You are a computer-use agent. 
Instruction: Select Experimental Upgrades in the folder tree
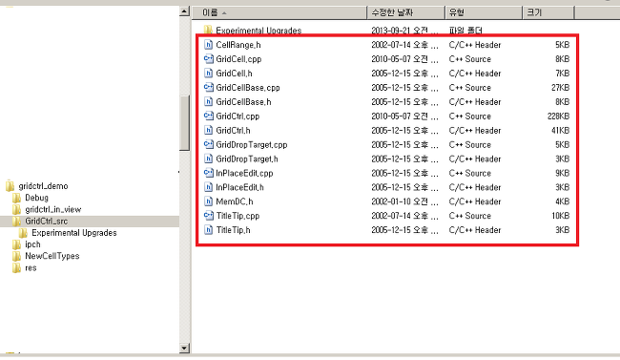click(74, 233)
